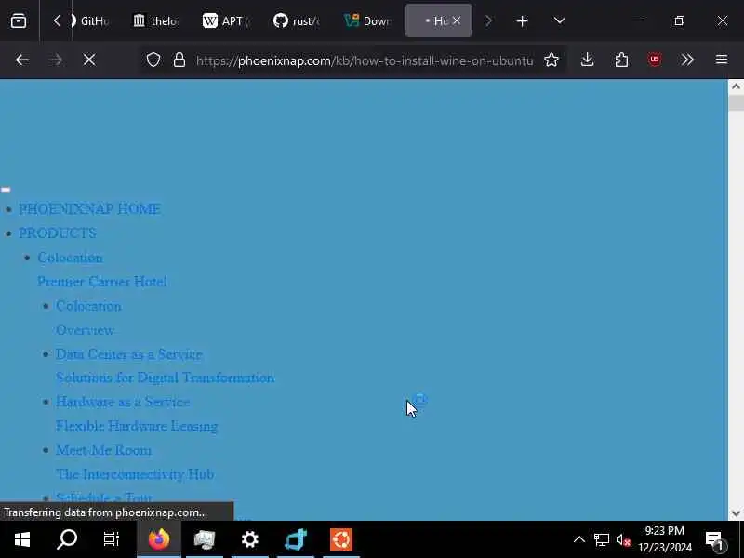744x558 pixels.
Task: Open the computer taskbar app beside Firefox
Action: coord(205,539)
